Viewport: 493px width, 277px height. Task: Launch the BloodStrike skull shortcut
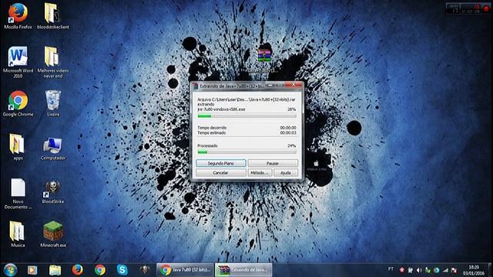click(53, 192)
